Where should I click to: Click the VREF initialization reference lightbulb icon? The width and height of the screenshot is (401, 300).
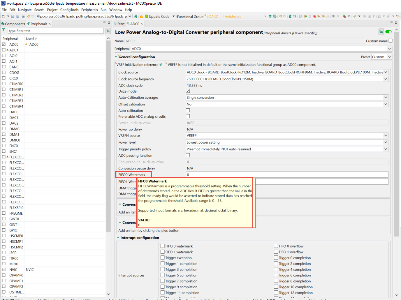(161, 64)
